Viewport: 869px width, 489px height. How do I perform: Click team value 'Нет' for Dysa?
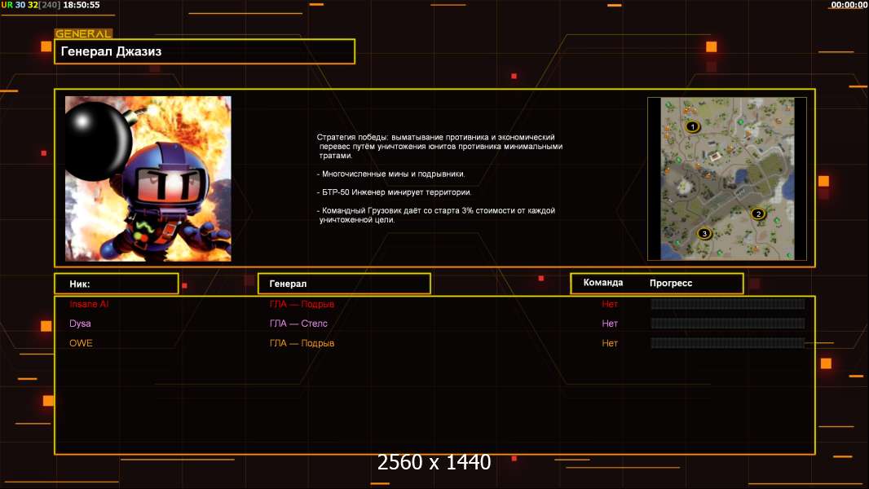coord(610,324)
